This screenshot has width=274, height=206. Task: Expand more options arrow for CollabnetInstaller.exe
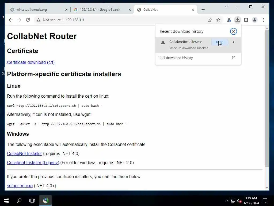tap(234, 42)
